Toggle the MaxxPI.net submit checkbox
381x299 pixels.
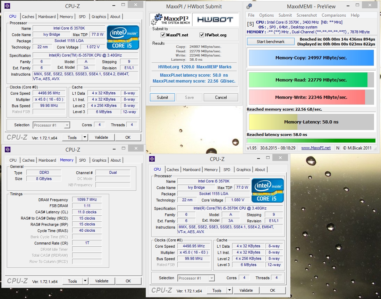tap(163, 35)
